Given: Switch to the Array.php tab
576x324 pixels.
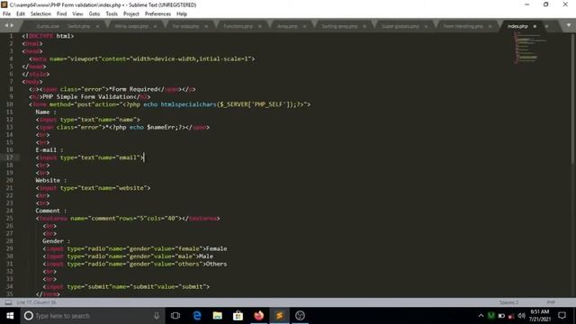Looking at the screenshot, I should point(287,26).
